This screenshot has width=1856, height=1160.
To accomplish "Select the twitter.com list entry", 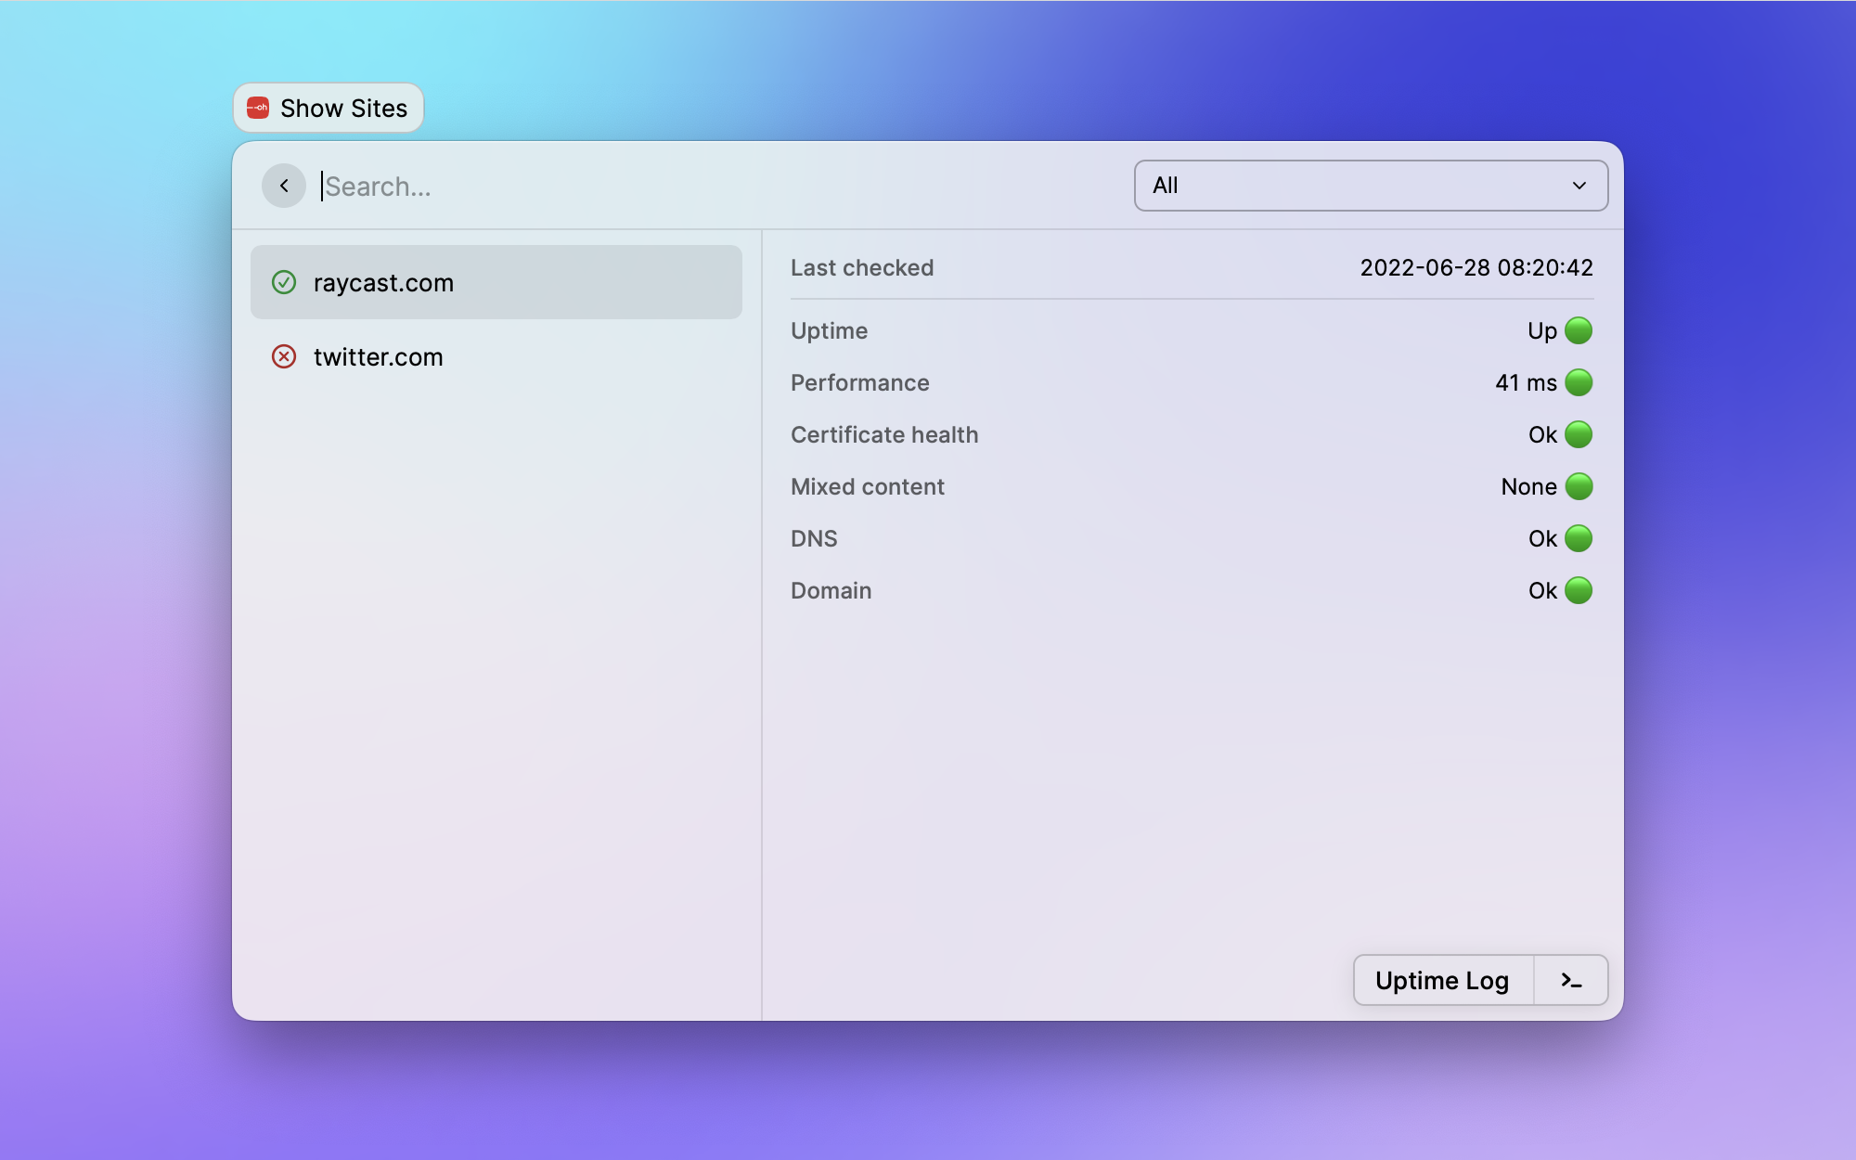I will click(x=496, y=357).
